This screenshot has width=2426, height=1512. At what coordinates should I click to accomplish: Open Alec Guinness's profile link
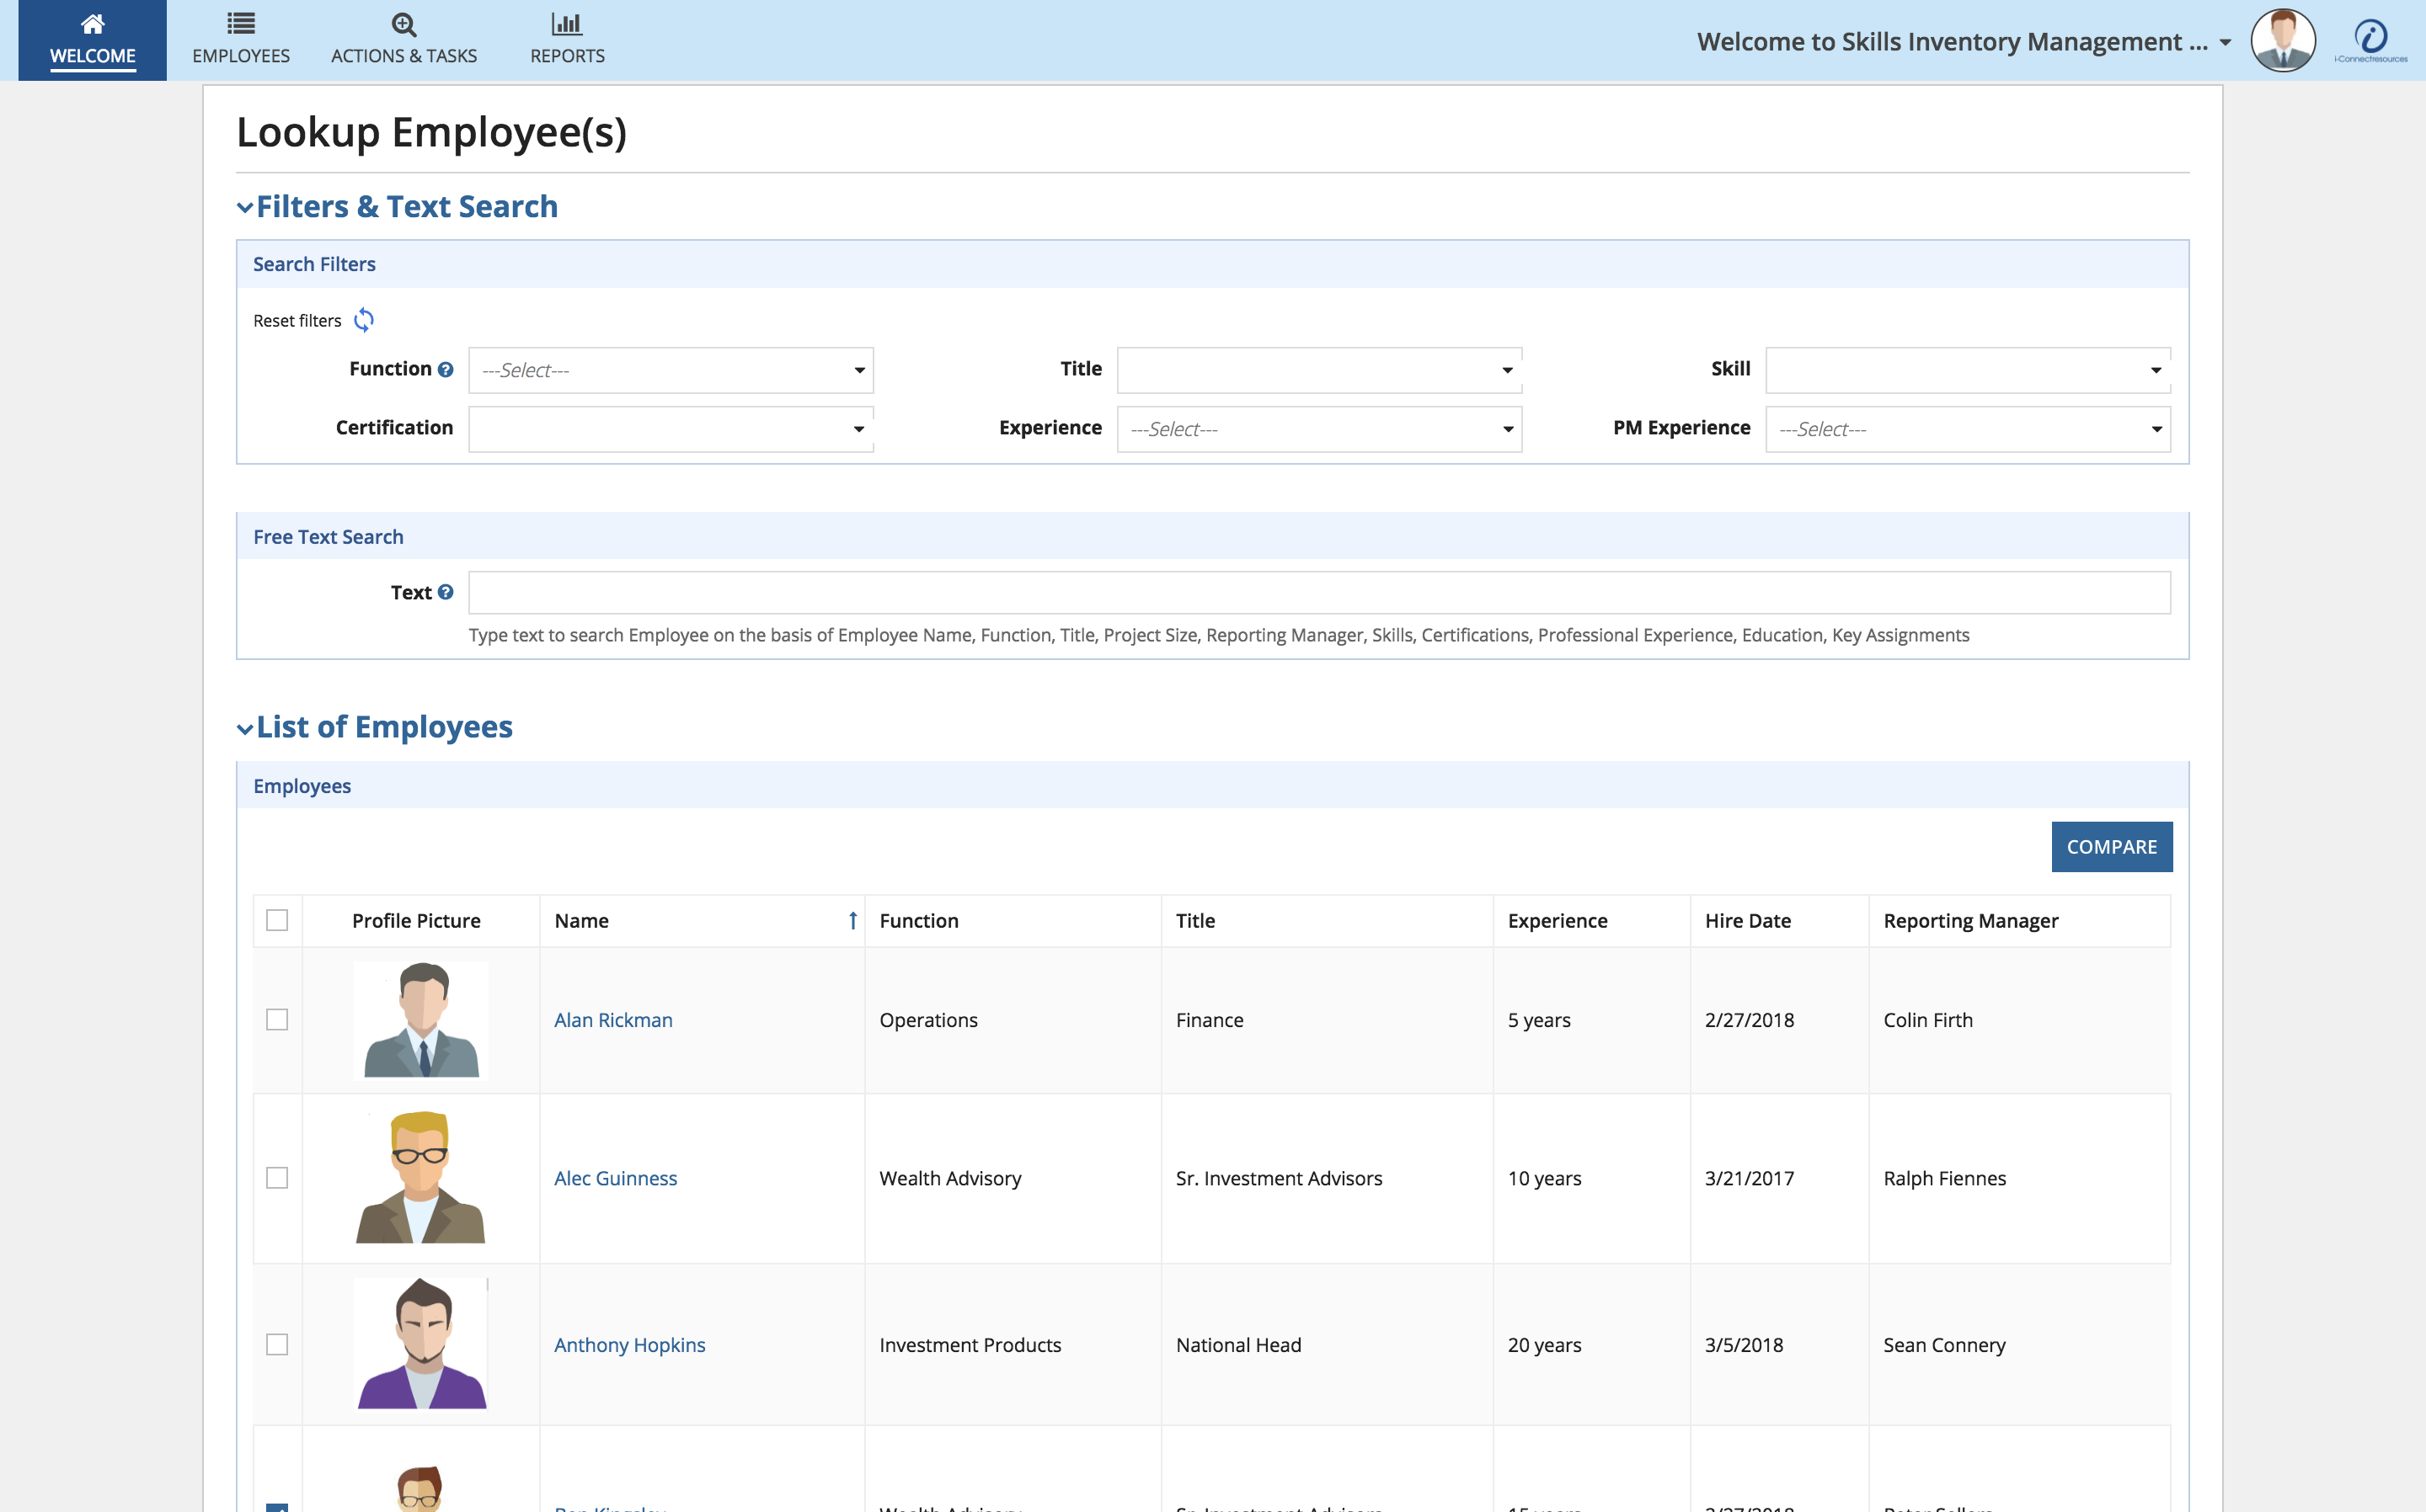click(x=615, y=1178)
